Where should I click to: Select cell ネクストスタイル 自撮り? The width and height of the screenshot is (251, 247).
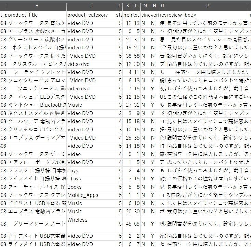(37, 48)
